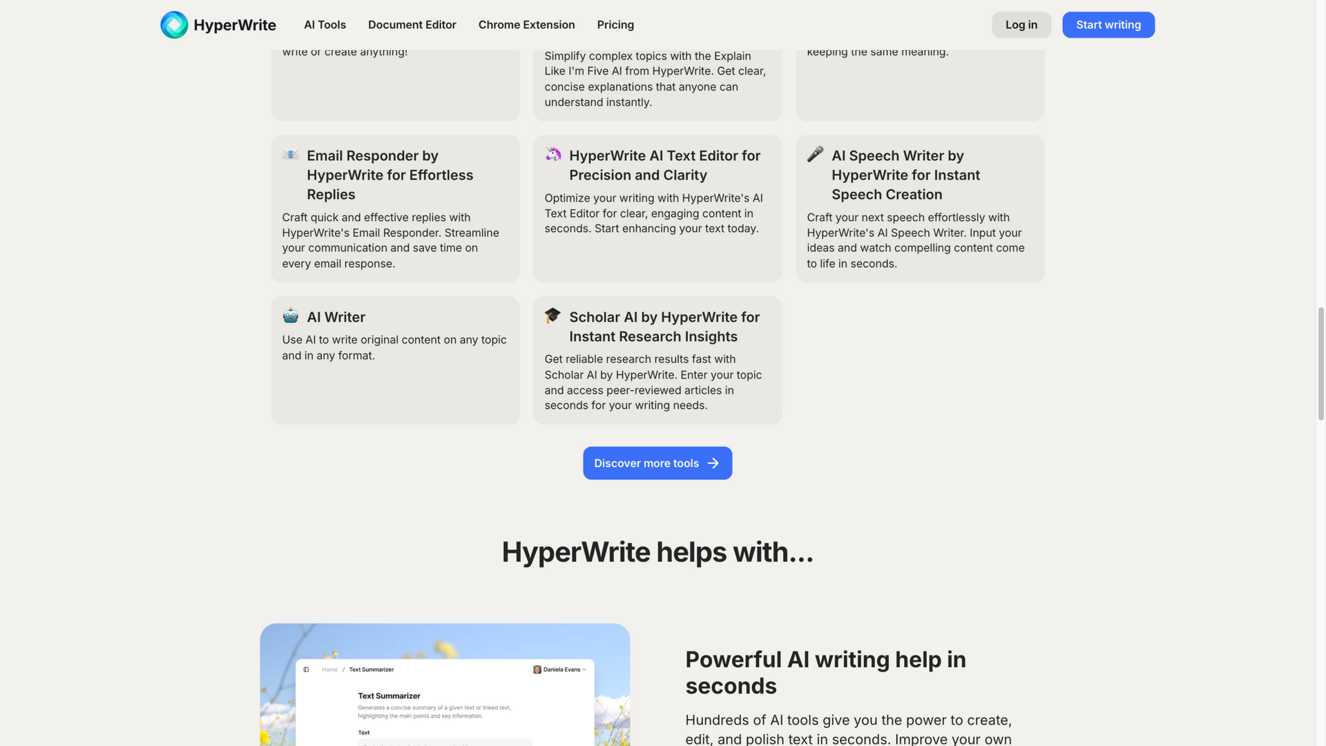Click the unicorn icon on AI Text Editor card

[552, 154]
